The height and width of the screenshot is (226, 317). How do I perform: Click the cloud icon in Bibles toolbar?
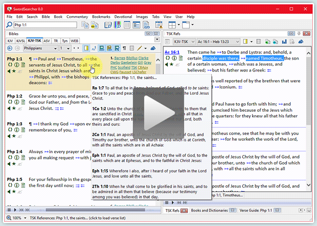[x=153, y=48]
